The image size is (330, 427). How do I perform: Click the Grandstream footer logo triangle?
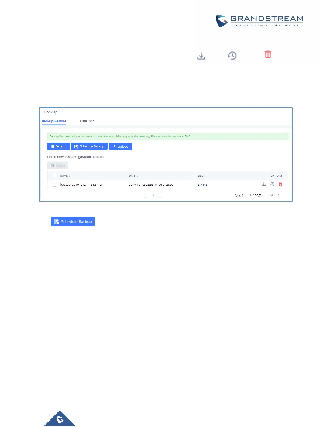coord(60,419)
